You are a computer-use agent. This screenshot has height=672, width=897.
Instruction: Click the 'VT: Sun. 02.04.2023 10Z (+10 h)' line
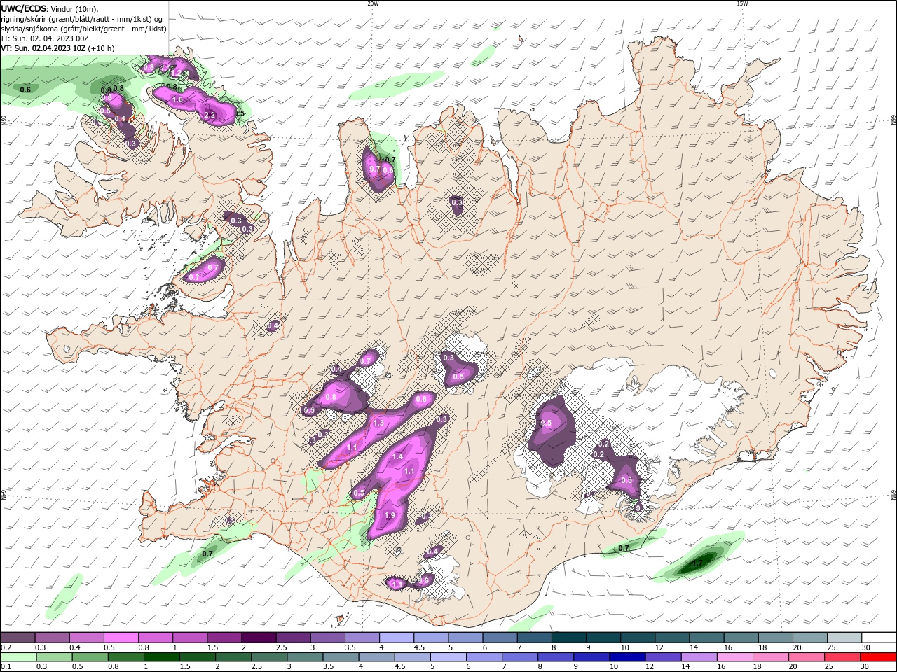coord(57,48)
